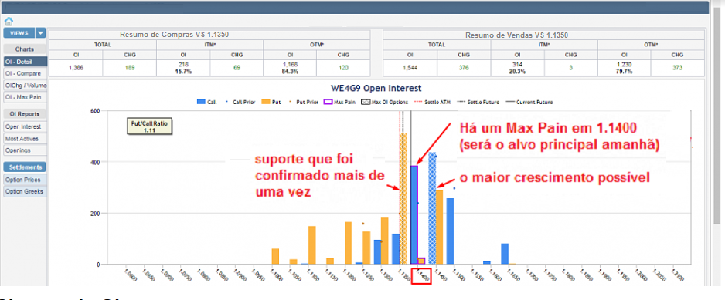Toggle Settle Future legend line
Image resolution: width=725 pixels, height=300 pixels.
click(478, 102)
